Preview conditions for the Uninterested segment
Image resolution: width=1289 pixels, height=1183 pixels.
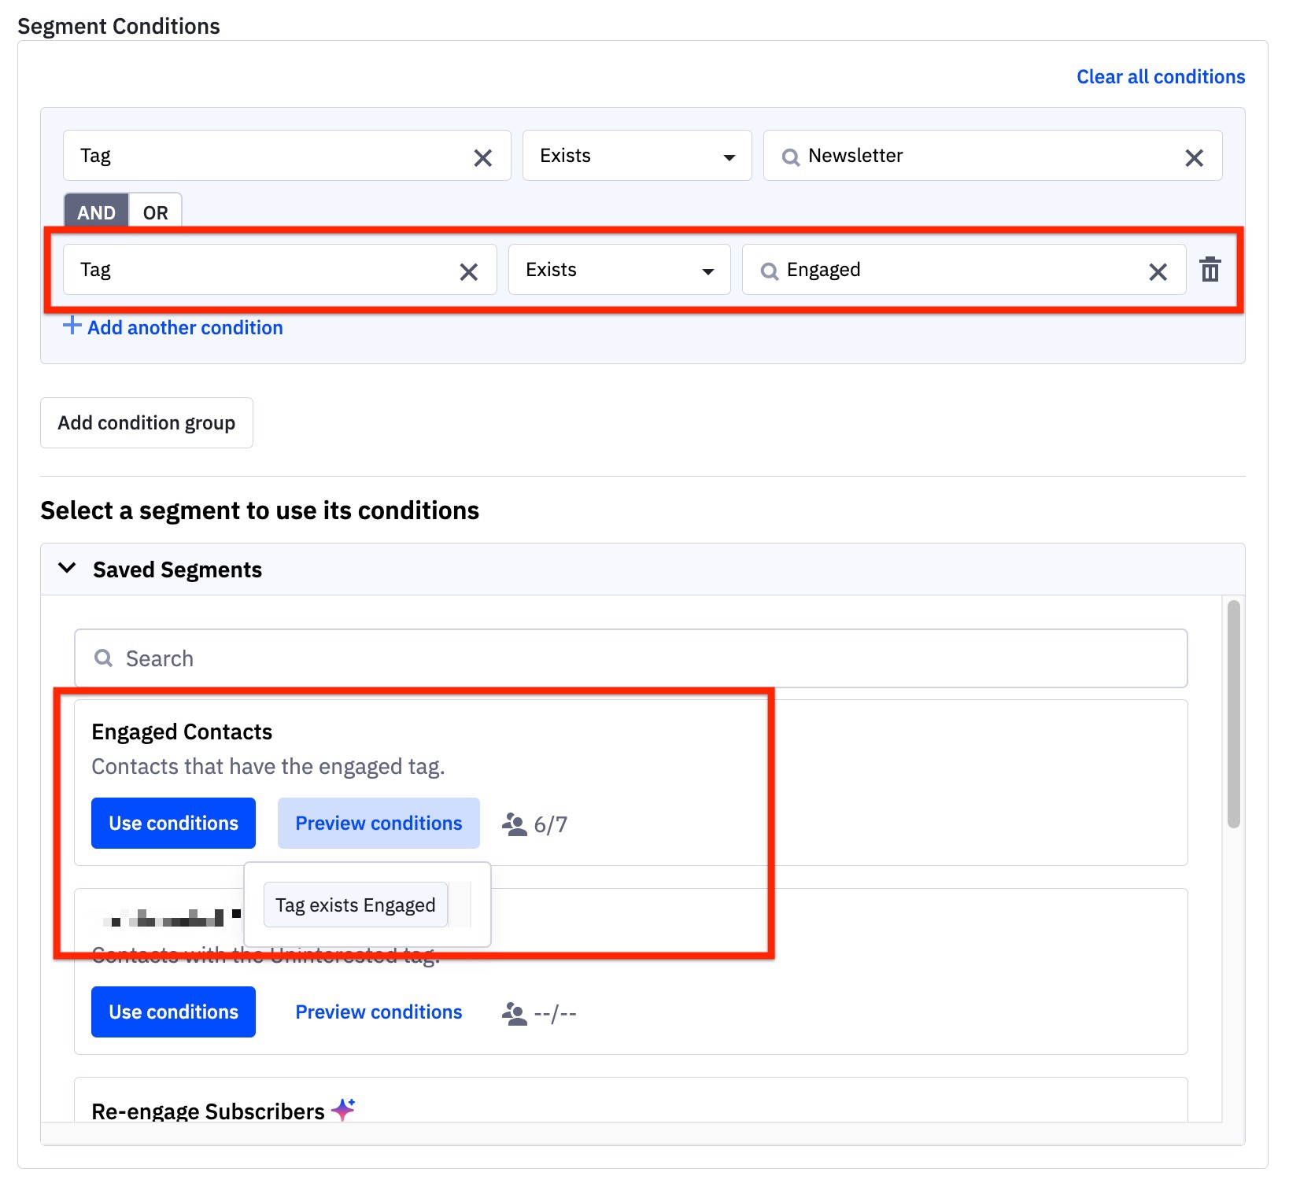tap(379, 1012)
